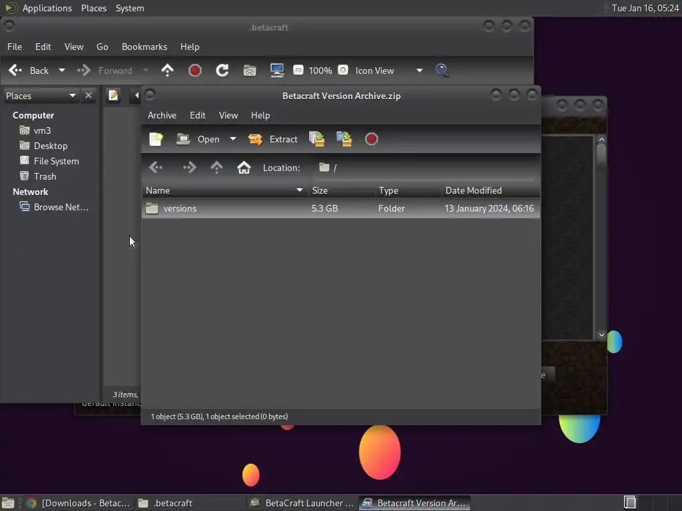Reload the .betacraft folder view
The height and width of the screenshot is (511, 682).
tap(222, 71)
